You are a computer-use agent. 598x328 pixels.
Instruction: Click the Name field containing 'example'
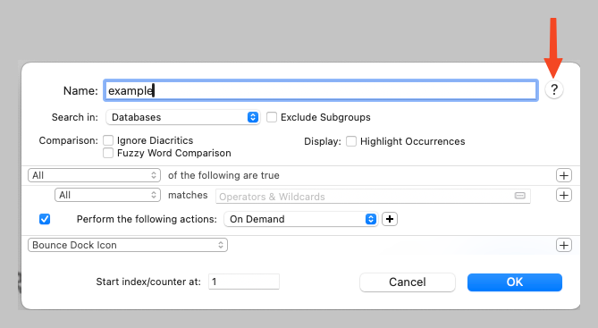[x=321, y=90]
